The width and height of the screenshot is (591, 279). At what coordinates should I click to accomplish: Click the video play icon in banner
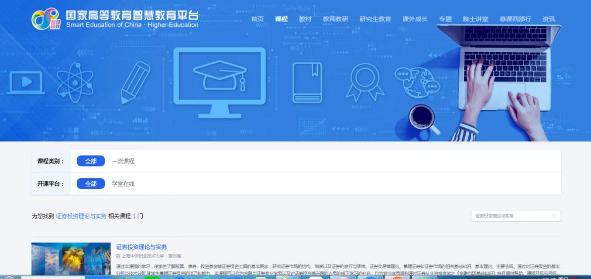pyautogui.click(x=26, y=82)
